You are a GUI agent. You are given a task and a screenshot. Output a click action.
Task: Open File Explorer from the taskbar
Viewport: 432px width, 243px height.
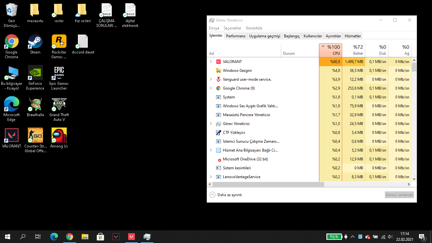click(x=85, y=236)
